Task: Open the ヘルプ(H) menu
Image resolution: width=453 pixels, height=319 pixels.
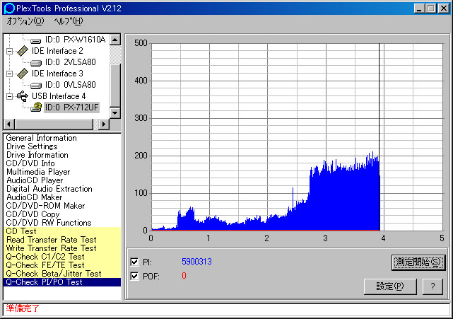Action: click(69, 21)
